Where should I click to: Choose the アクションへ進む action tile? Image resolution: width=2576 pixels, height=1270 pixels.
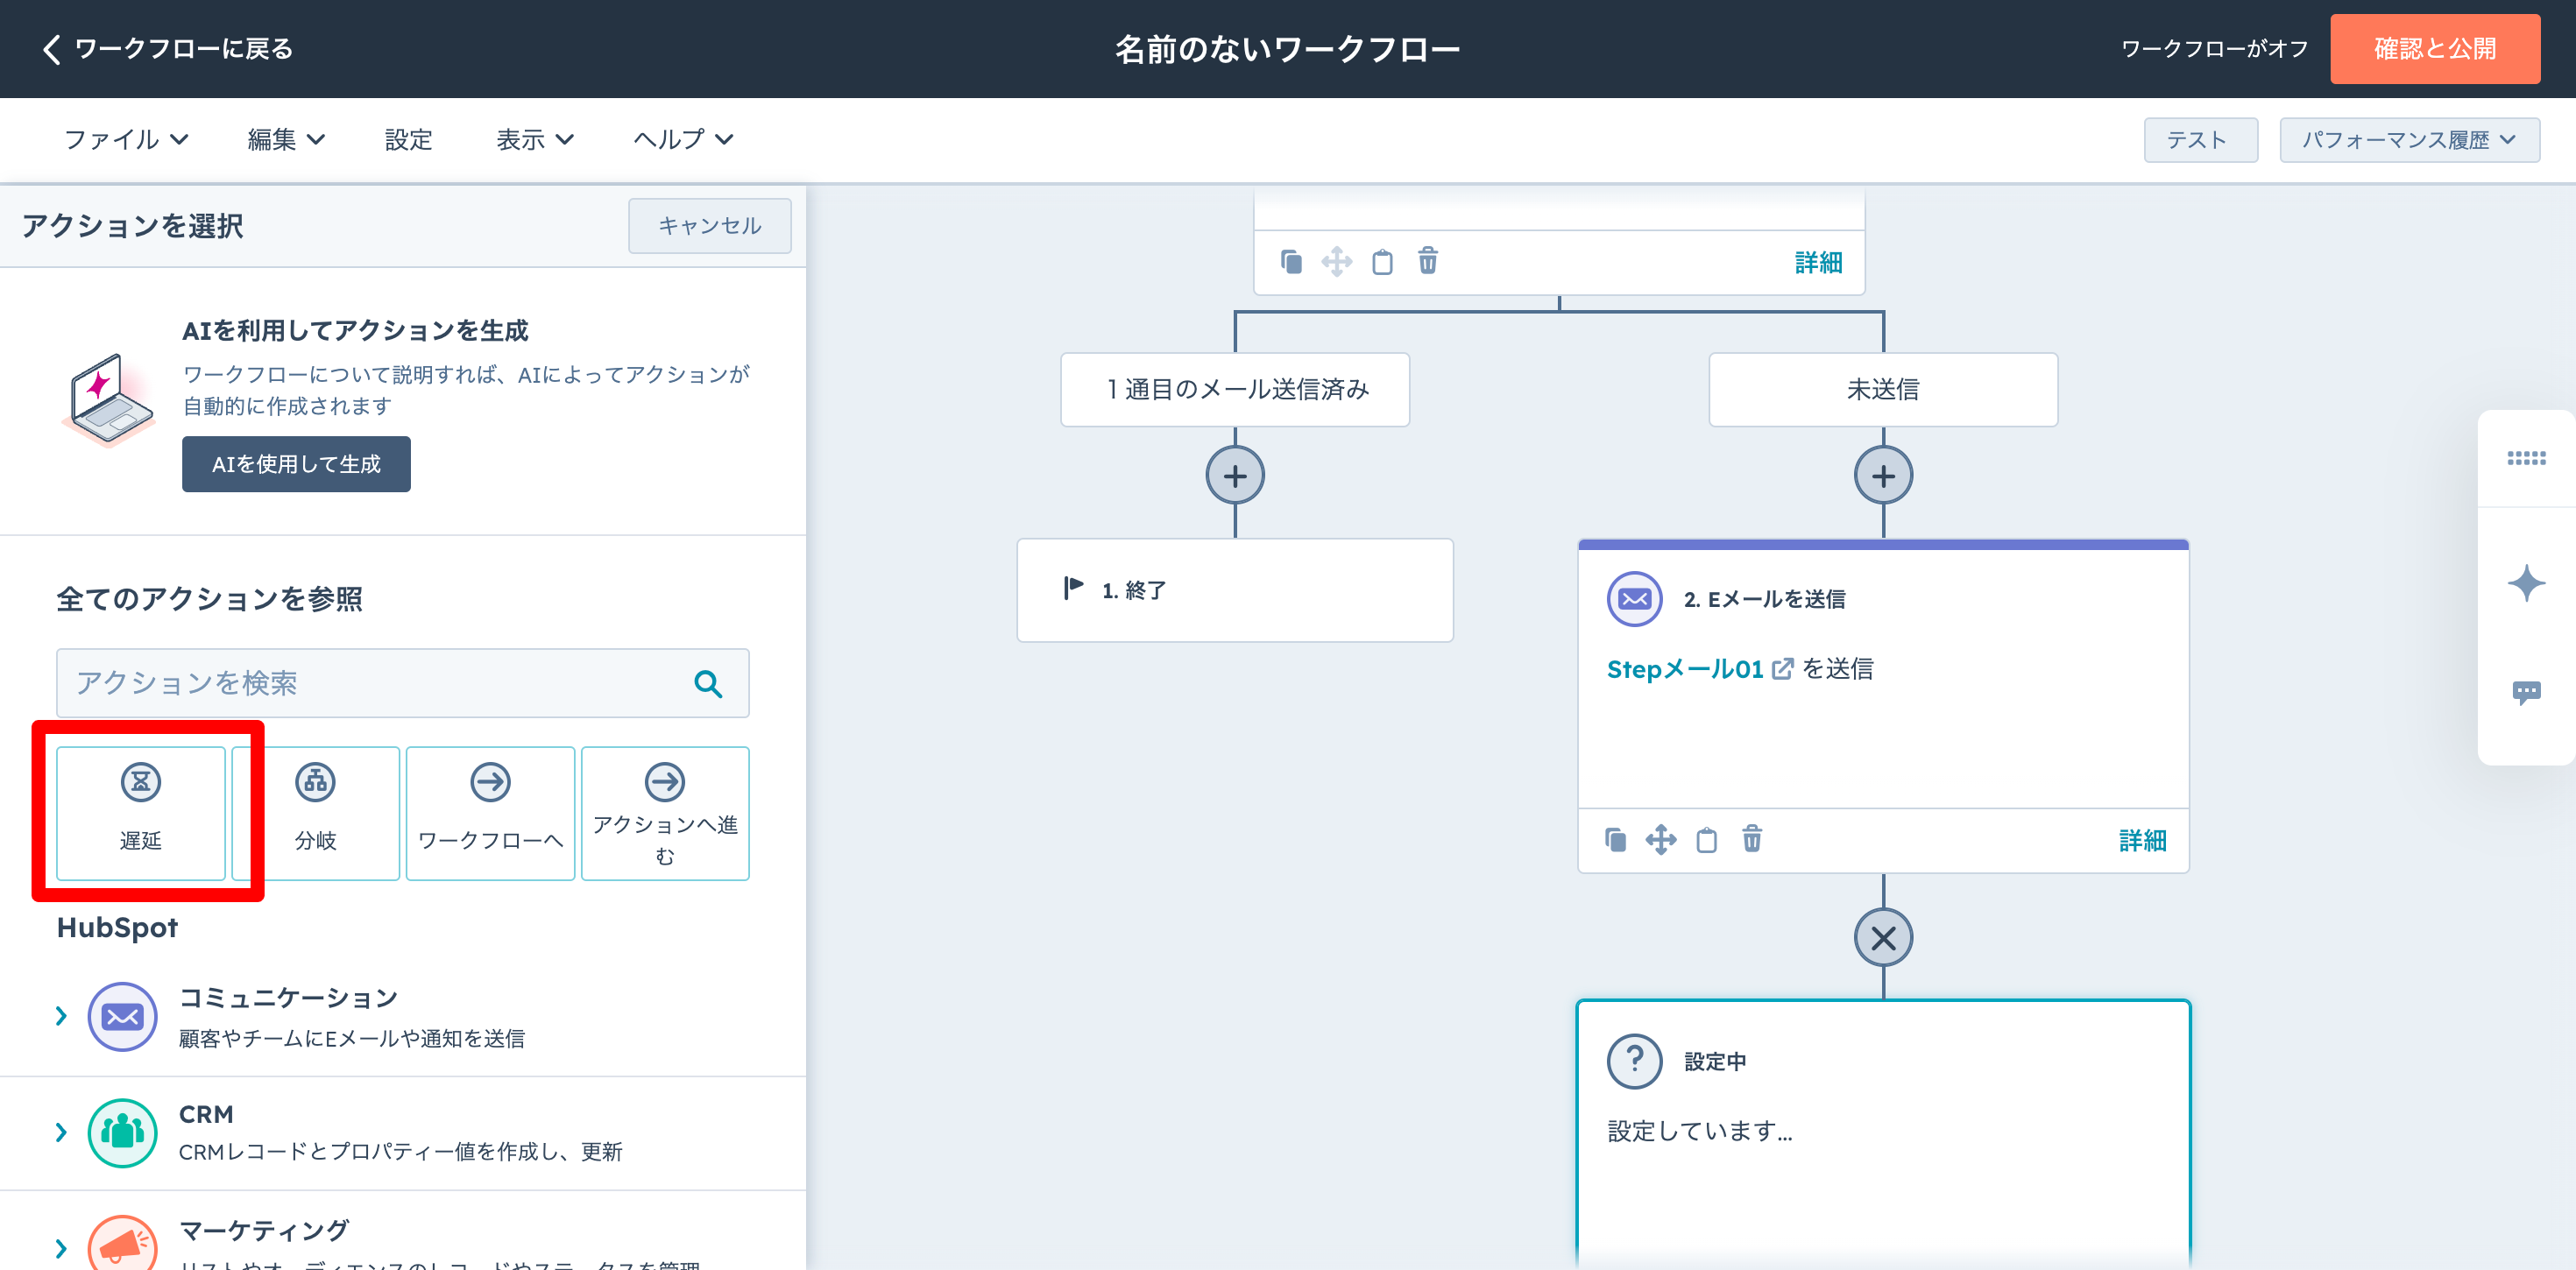click(665, 813)
